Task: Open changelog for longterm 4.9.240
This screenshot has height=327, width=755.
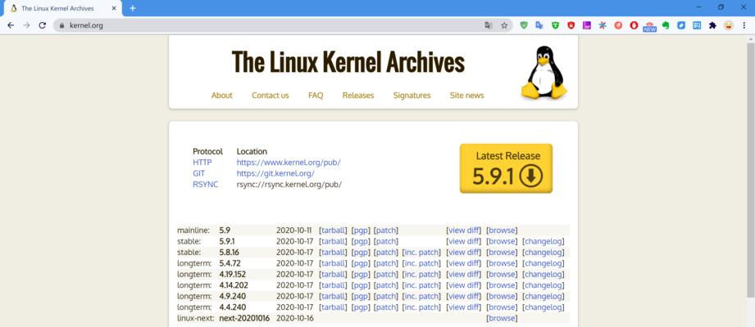Action: tap(544, 296)
